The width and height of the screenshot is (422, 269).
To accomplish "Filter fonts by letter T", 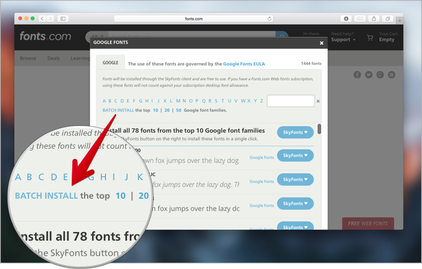I will tap(222, 101).
